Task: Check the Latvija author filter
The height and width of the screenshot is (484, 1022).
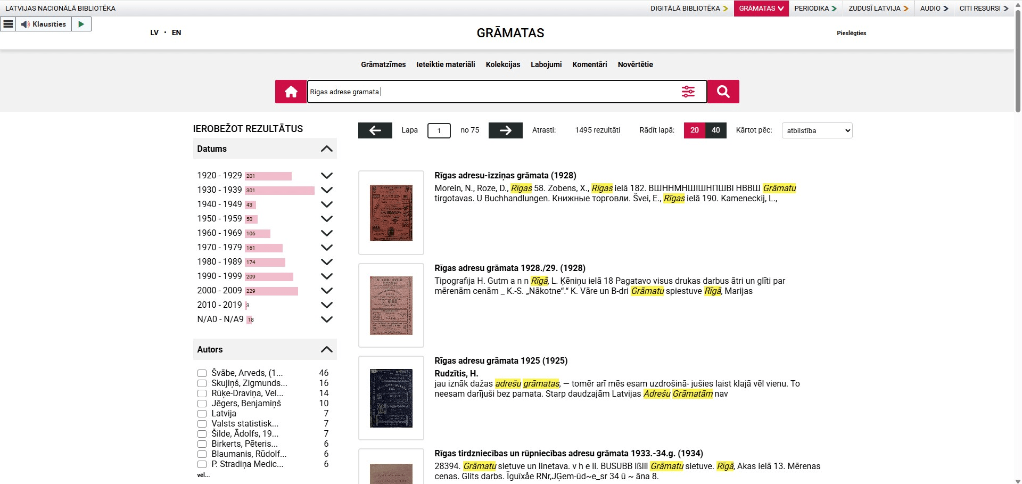Action: click(202, 414)
